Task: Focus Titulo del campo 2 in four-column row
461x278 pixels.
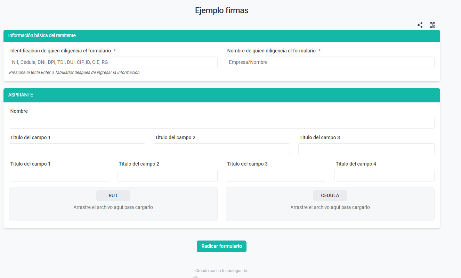Action: 167,176
